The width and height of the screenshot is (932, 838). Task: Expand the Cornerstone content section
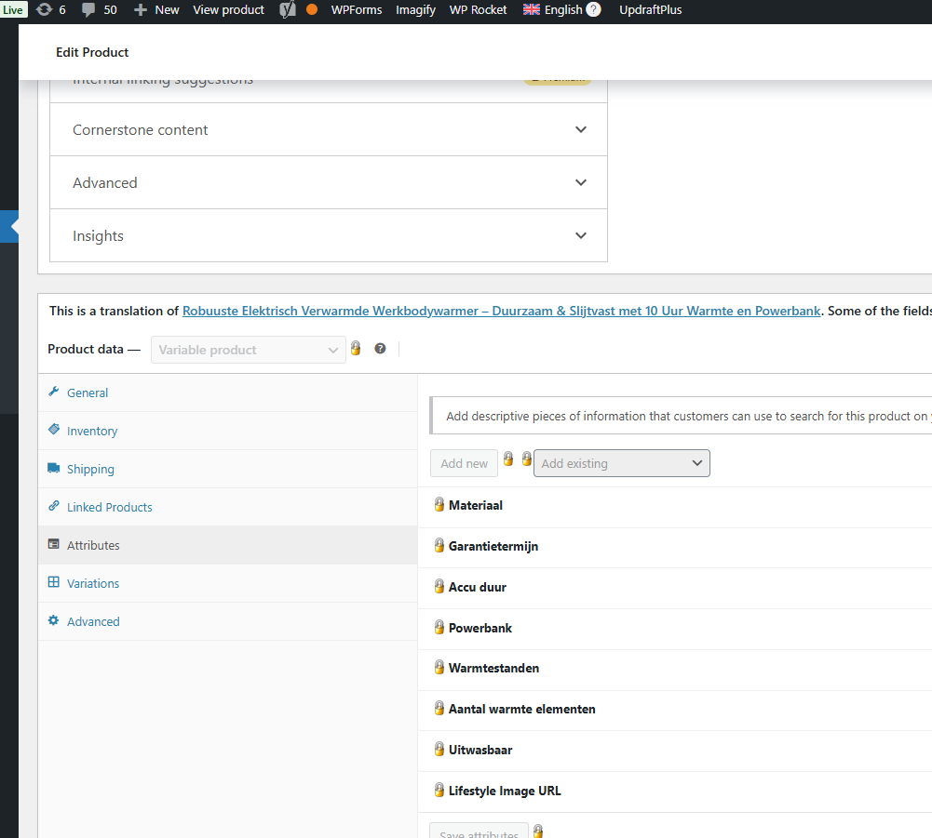581,129
